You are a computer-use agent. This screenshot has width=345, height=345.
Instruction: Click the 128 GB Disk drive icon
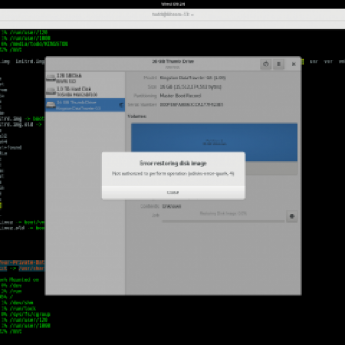pyautogui.click(x=51, y=78)
